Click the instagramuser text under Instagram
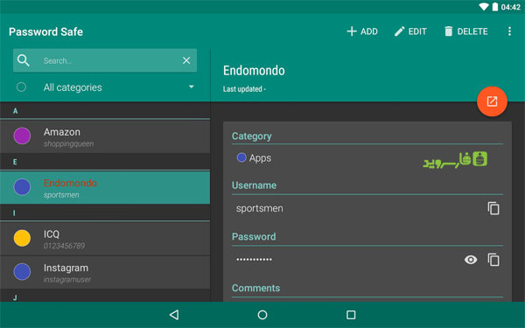525x328 pixels. [x=67, y=280]
